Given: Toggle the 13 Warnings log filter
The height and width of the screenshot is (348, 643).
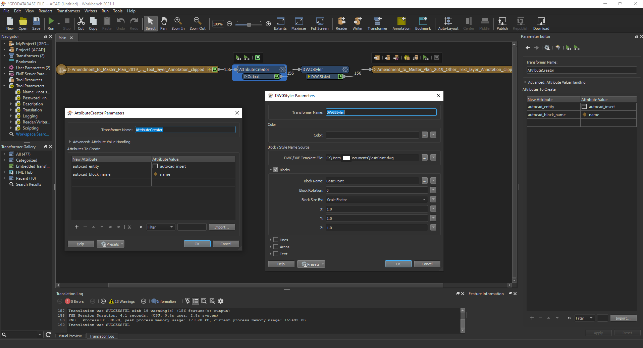Looking at the screenshot, I should (x=122, y=301).
